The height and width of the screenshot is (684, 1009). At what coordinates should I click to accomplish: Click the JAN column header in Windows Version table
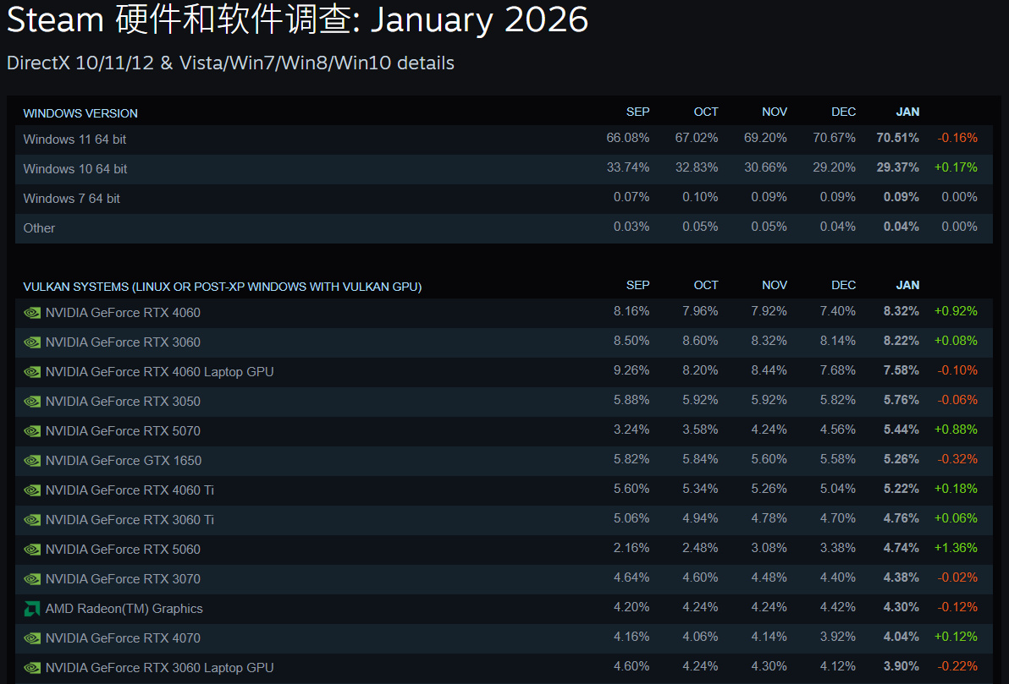coord(907,112)
